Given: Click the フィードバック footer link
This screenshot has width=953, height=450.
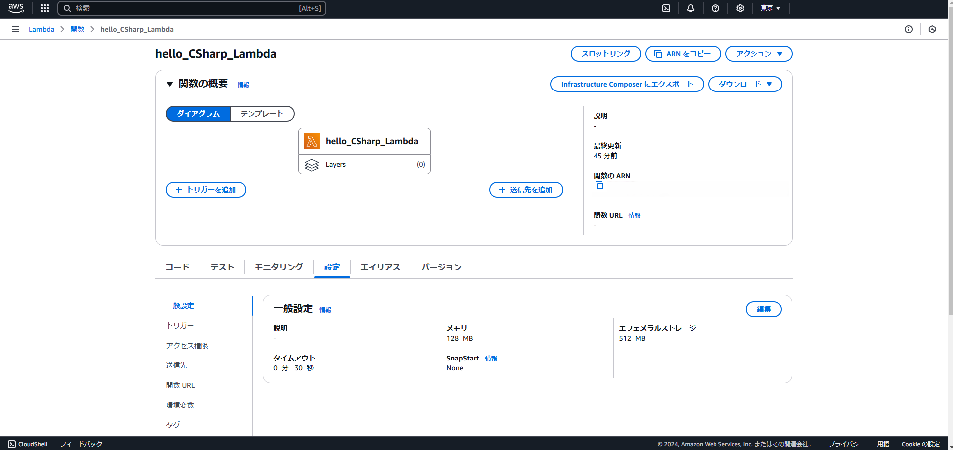Looking at the screenshot, I should tap(81, 444).
